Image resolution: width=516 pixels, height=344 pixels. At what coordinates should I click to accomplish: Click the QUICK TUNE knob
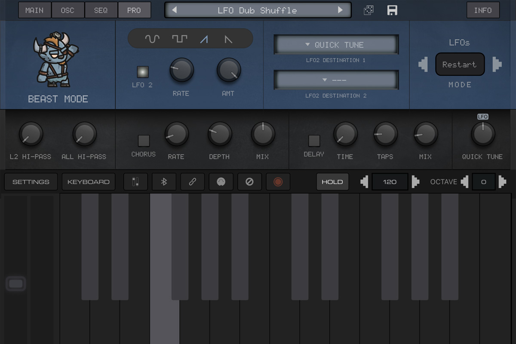click(483, 134)
